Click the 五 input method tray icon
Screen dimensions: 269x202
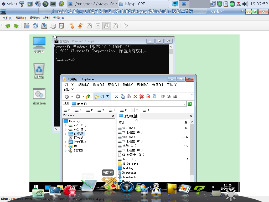click(239, 4)
